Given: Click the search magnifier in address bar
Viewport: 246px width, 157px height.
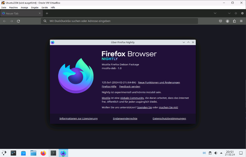Looking at the screenshot, I should pyautogui.click(x=45, y=21).
